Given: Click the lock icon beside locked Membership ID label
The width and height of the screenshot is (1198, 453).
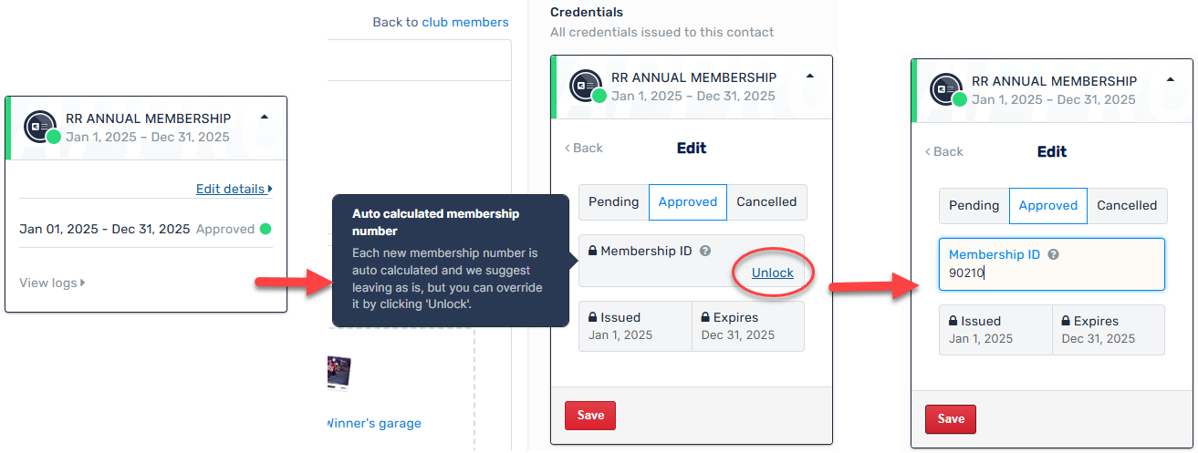Looking at the screenshot, I should pos(592,251).
